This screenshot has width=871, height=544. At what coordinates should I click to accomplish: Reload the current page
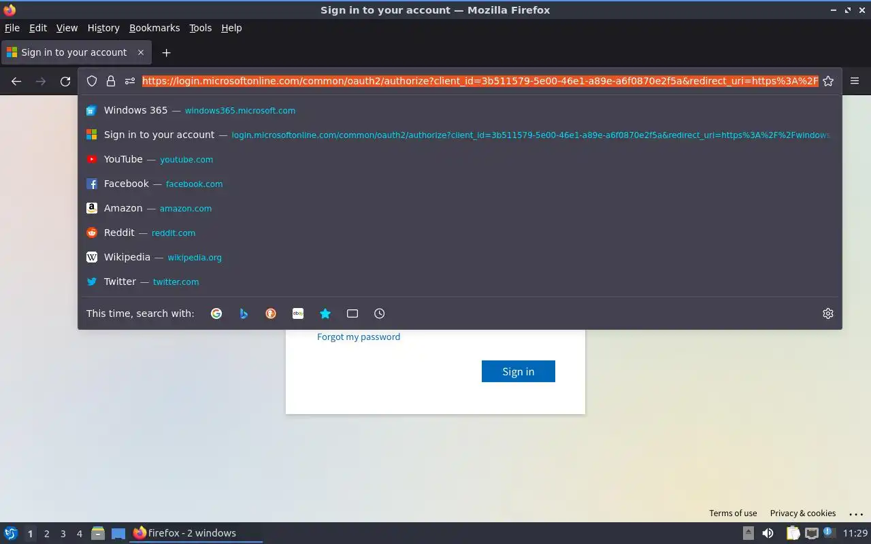tap(65, 81)
